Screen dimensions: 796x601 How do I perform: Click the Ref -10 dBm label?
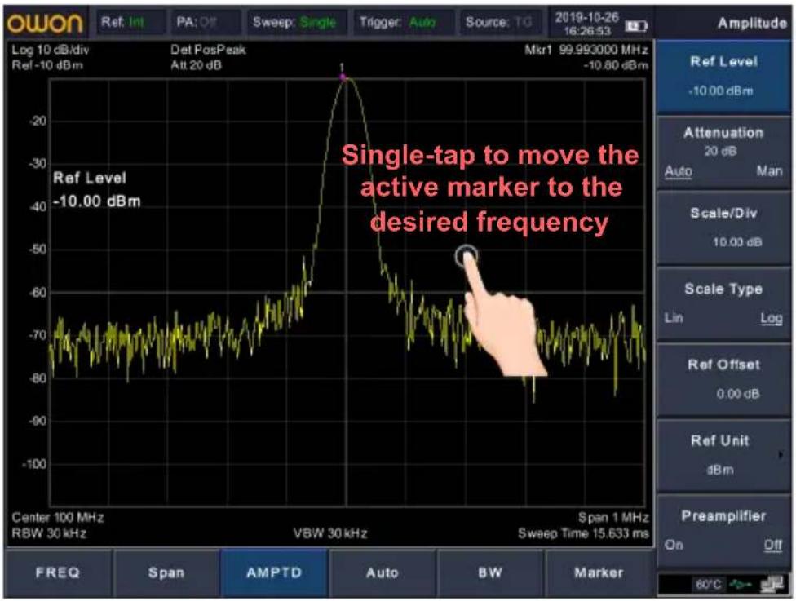(x=47, y=65)
